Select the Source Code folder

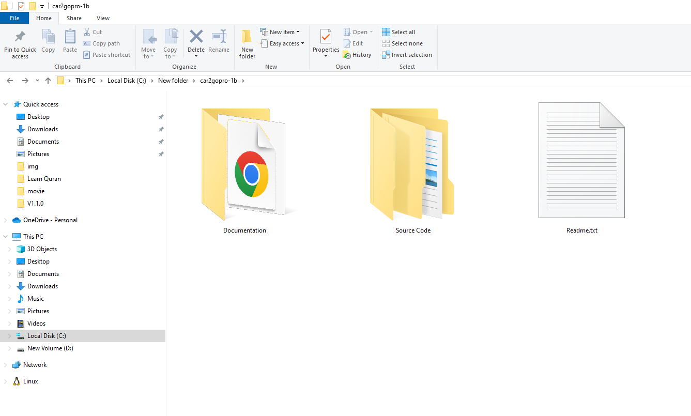click(413, 171)
